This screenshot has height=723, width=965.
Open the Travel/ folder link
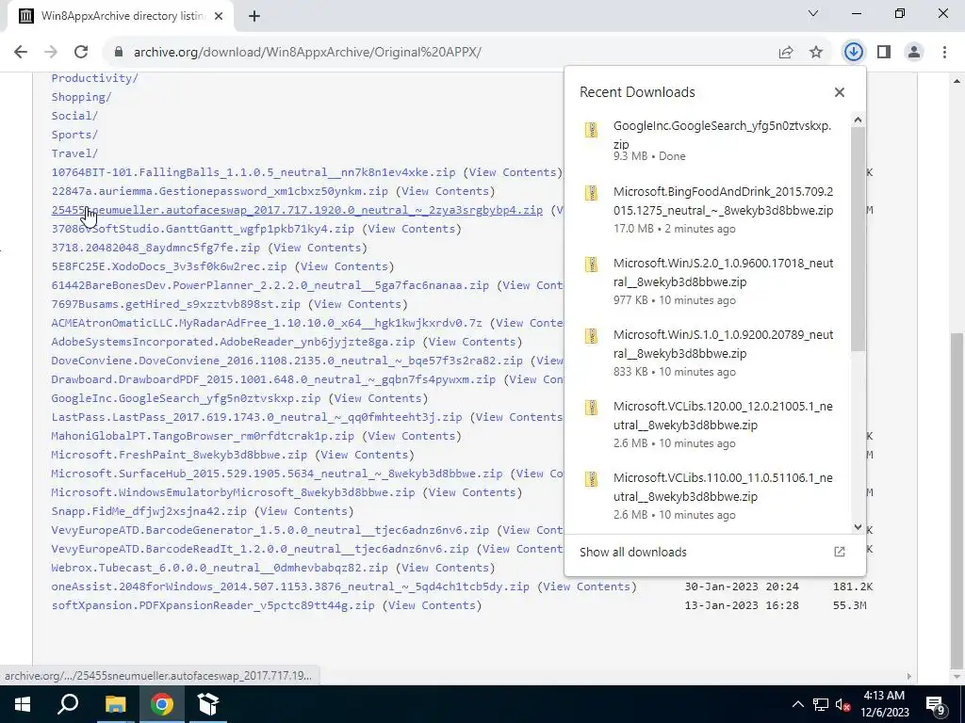pyautogui.click(x=74, y=153)
